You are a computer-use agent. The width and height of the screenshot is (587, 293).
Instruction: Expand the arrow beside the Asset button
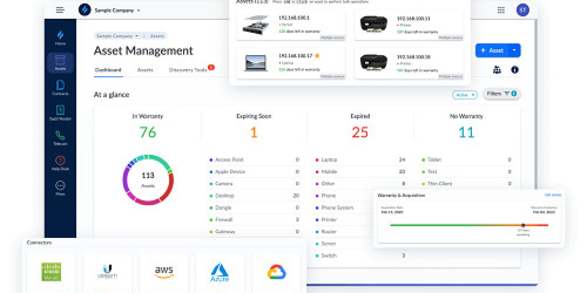[x=514, y=50]
